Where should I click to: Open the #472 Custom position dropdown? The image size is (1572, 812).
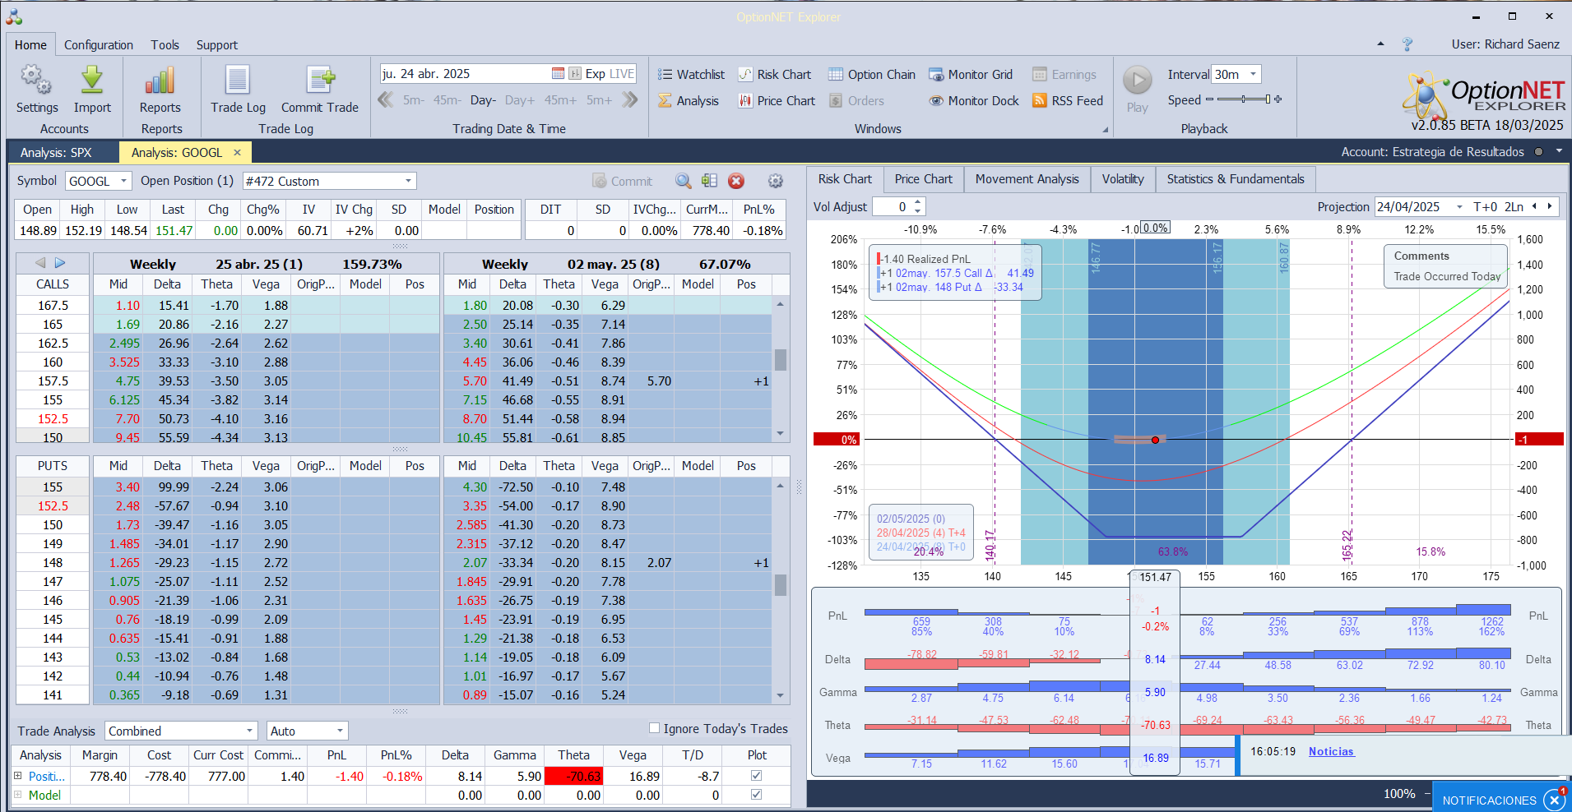pyautogui.click(x=408, y=181)
